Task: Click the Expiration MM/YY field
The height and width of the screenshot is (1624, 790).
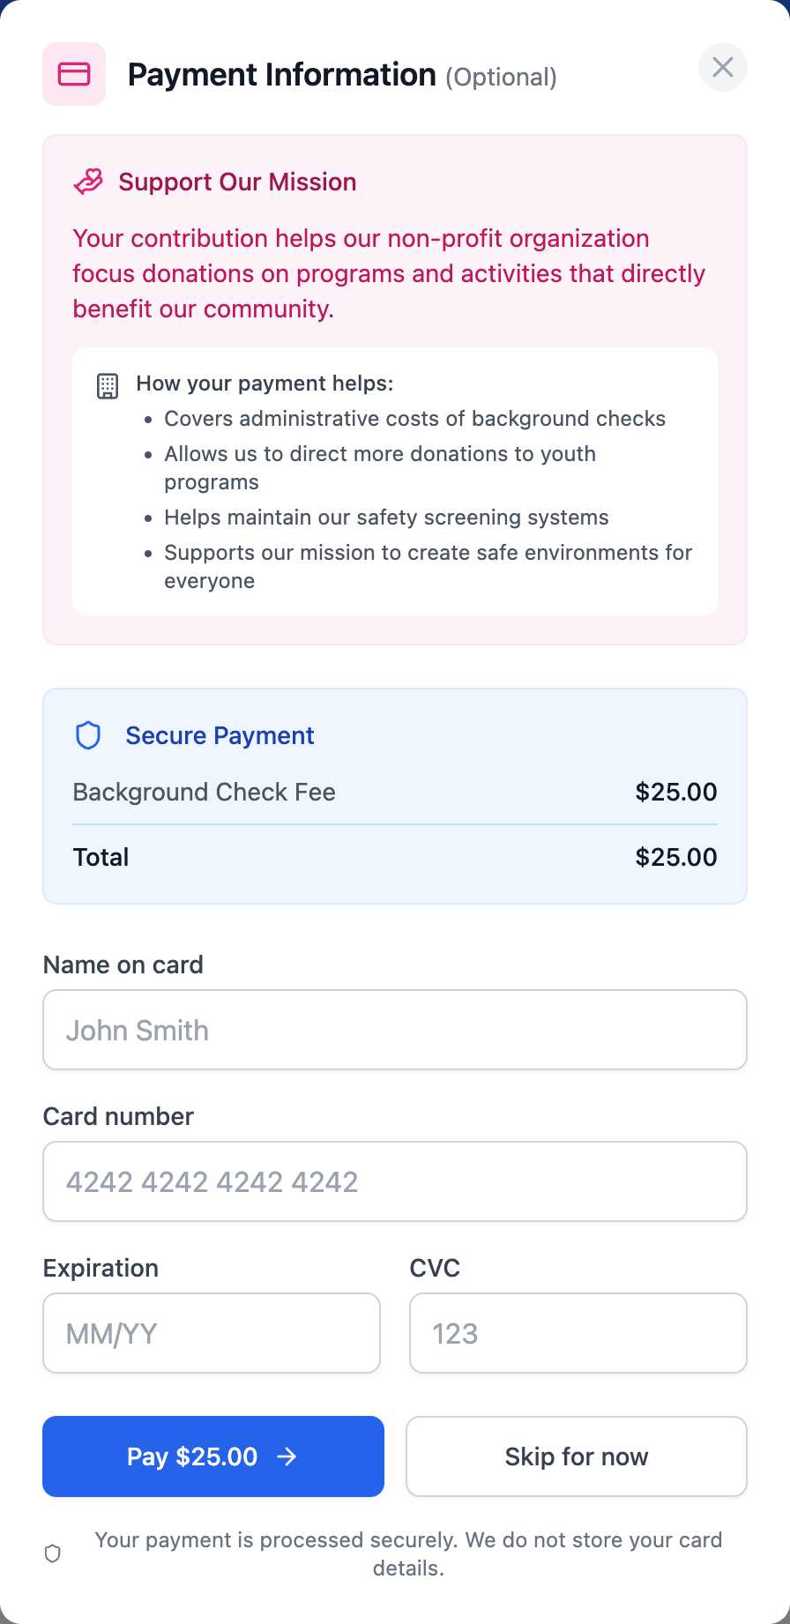Action: pos(212,1333)
